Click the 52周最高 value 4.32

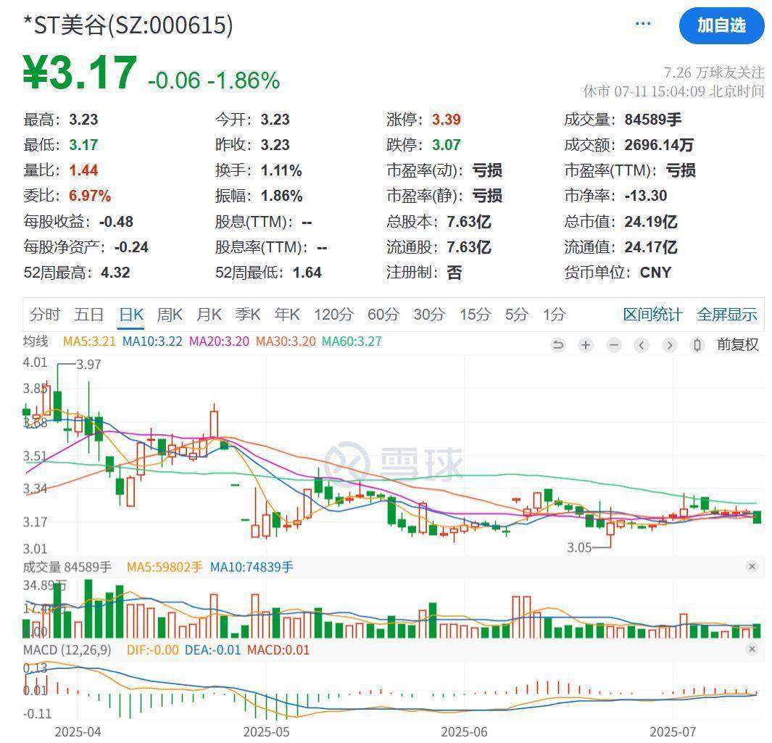click(115, 273)
